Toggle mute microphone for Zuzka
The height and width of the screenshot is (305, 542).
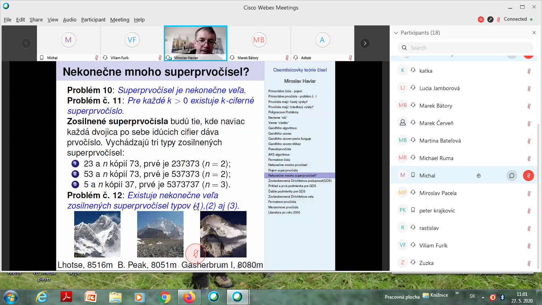pos(529,263)
